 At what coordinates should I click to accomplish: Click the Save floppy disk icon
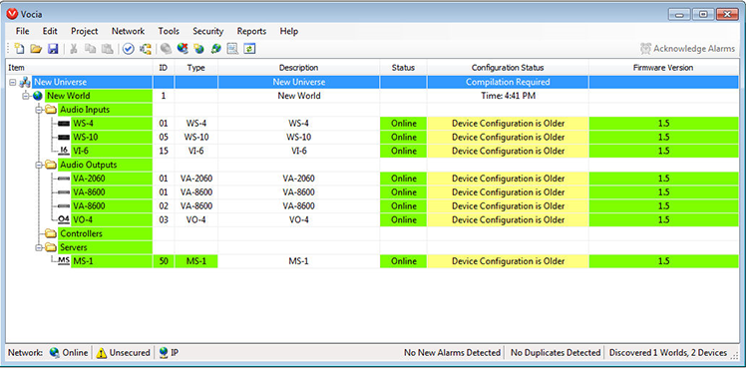point(53,49)
